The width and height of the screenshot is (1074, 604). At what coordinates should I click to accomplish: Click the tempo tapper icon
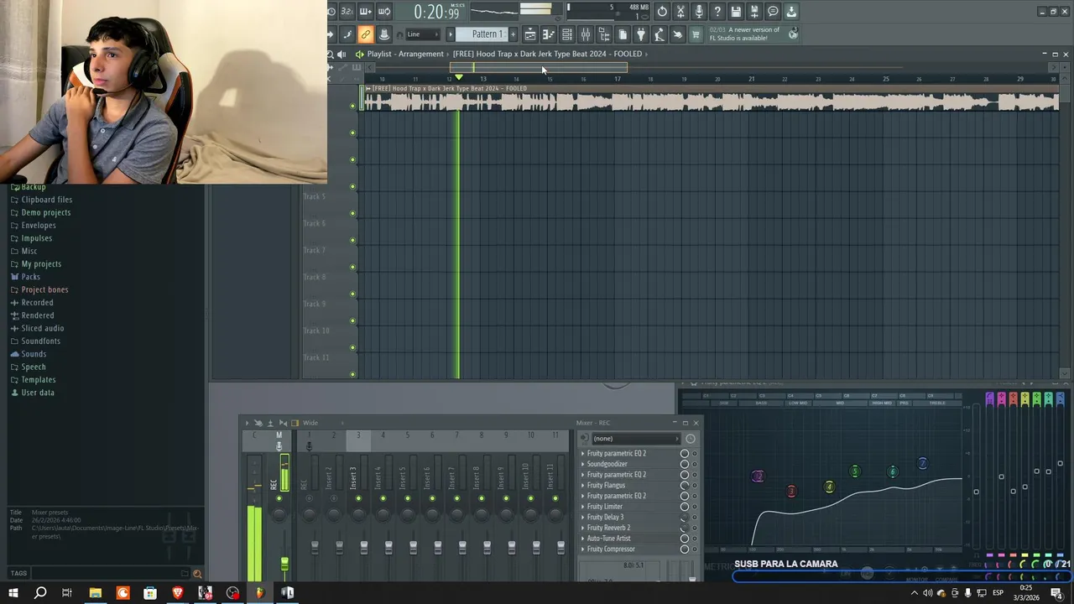pyautogui.click(x=660, y=34)
